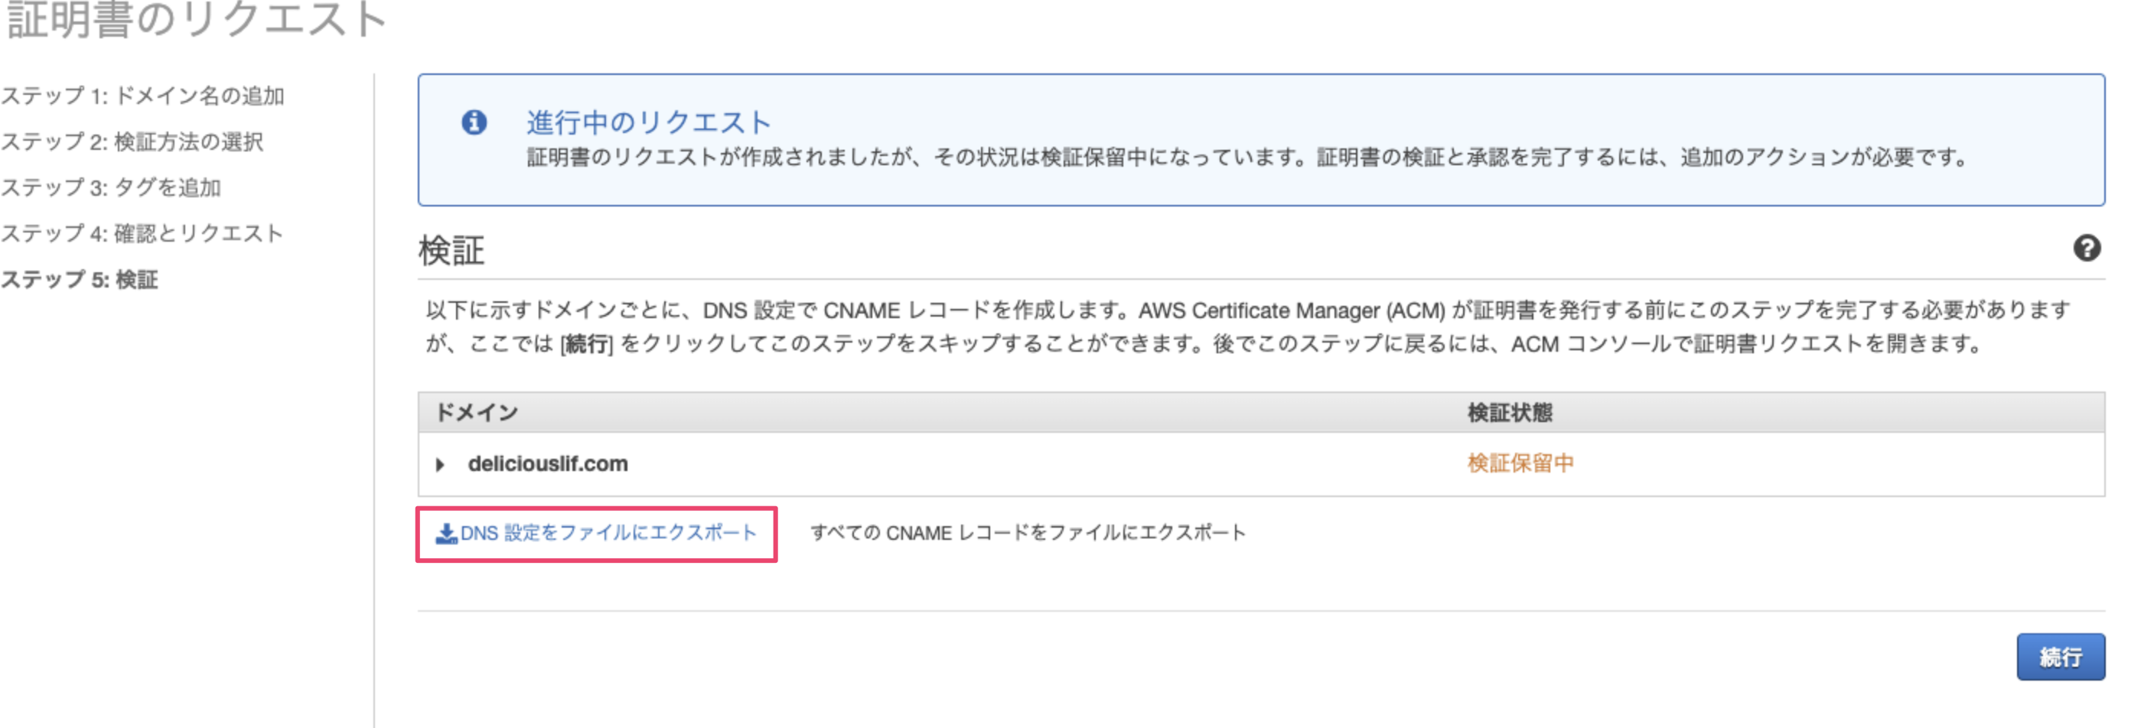Select ステップ 2: 検証方法の選択

[x=132, y=142]
